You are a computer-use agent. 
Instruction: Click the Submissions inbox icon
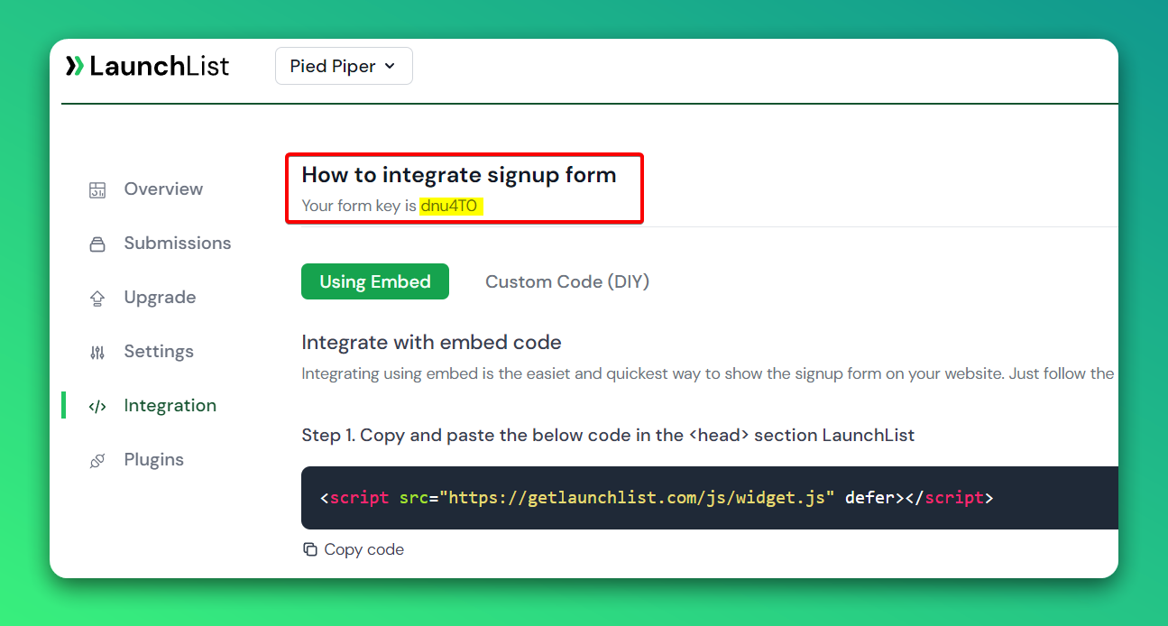[x=97, y=244]
